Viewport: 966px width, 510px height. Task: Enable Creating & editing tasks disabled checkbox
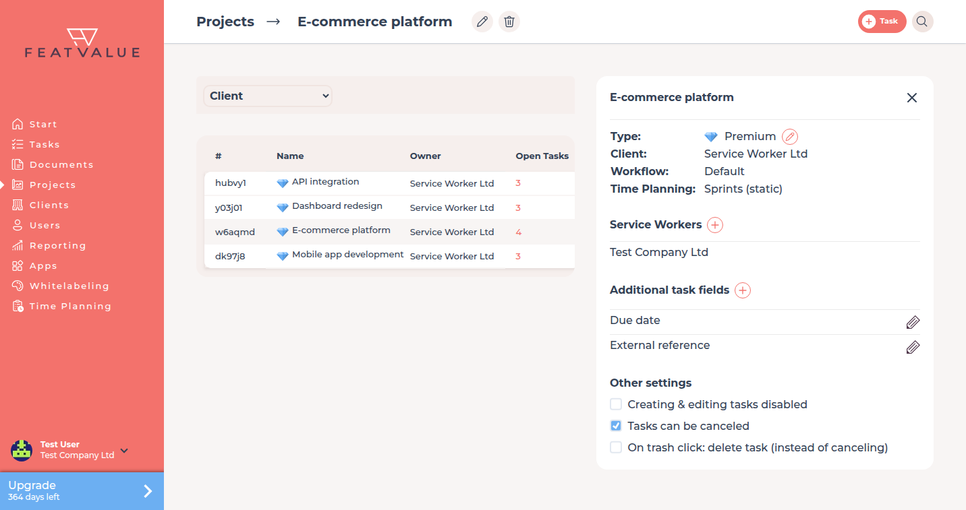coord(616,404)
